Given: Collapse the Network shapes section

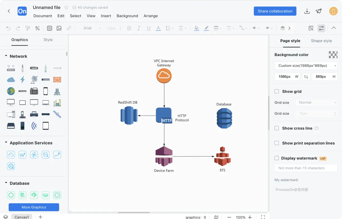Looking at the screenshot, I should (x=6, y=56).
